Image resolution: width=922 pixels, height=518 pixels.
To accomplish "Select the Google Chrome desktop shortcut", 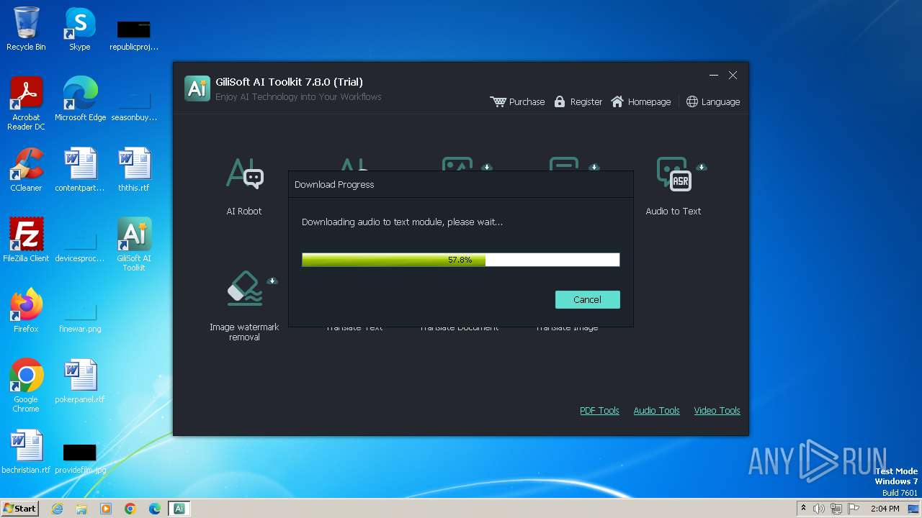I will click(x=26, y=386).
